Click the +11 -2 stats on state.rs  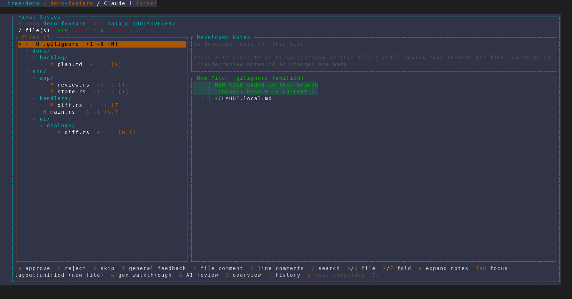pyautogui.click(x=104, y=92)
